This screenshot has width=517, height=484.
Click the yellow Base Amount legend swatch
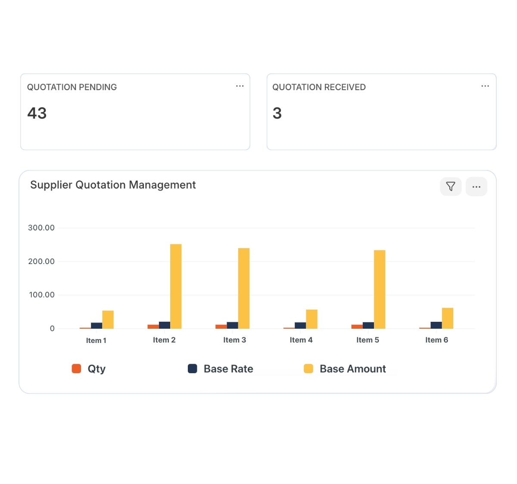coord(308,368)
